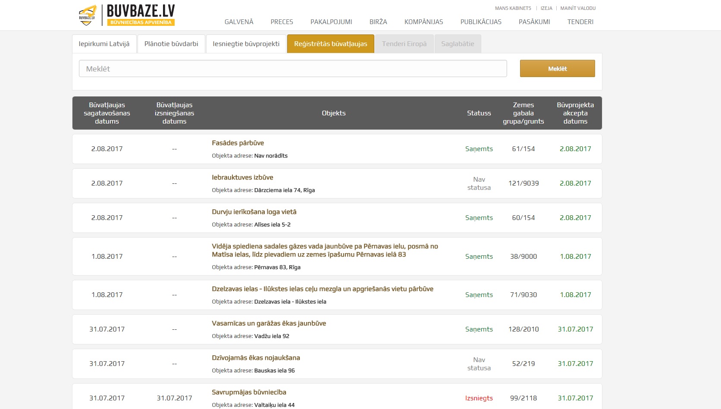Click Būvprojekta akcepta datums header

pos(575,113)
